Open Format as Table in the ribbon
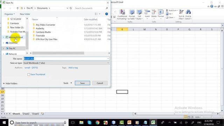Viewport: 224px width, 126px height. [132, 15]
